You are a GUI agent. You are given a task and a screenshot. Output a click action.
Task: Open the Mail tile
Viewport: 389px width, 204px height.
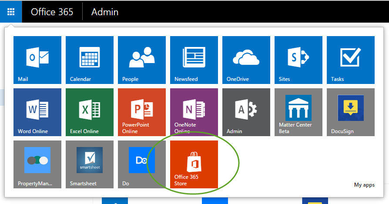point(37,60)
